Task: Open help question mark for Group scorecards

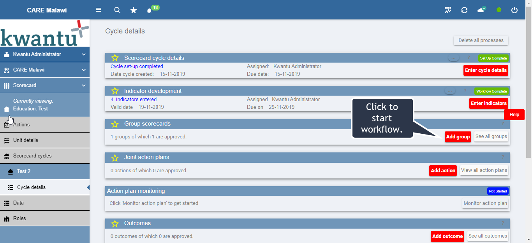Action: 503,124
